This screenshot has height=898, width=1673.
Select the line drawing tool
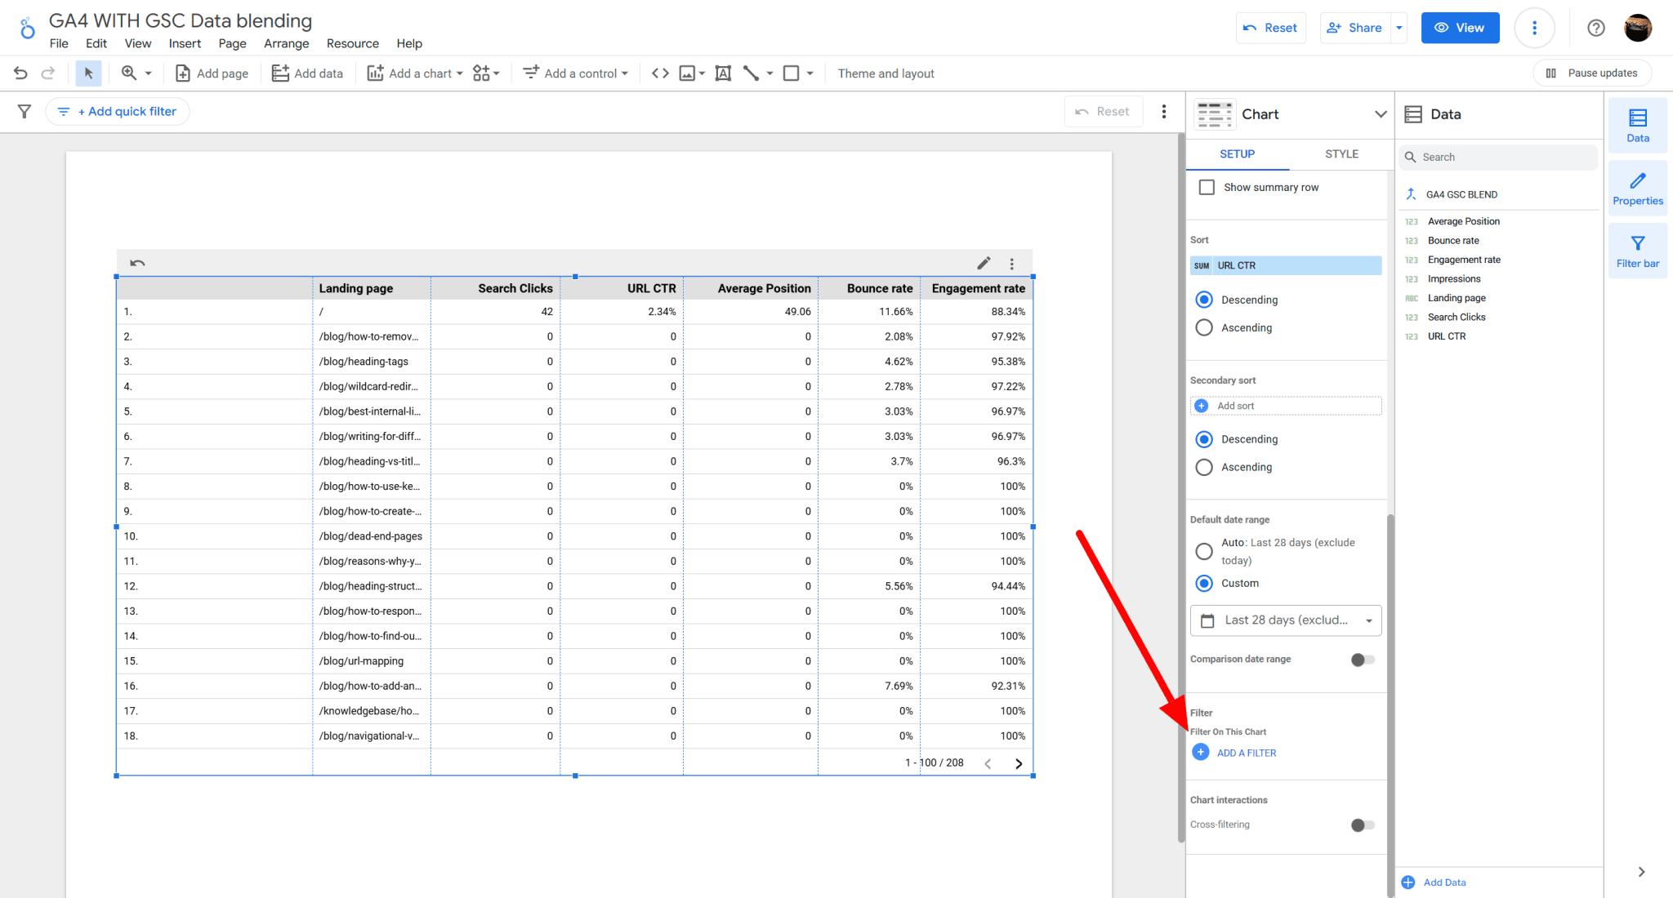click(x=750, y=73)
